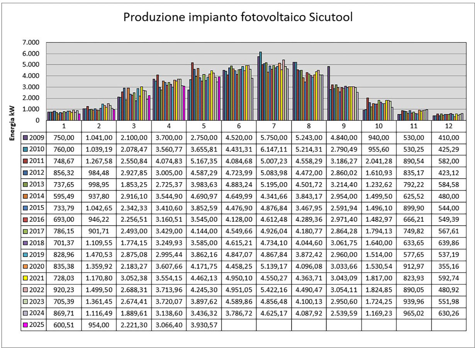This screenshot has height=348, width=475.
Task: Click the 2025 cell with value 3.930,57
Action: tap(204, 325)
